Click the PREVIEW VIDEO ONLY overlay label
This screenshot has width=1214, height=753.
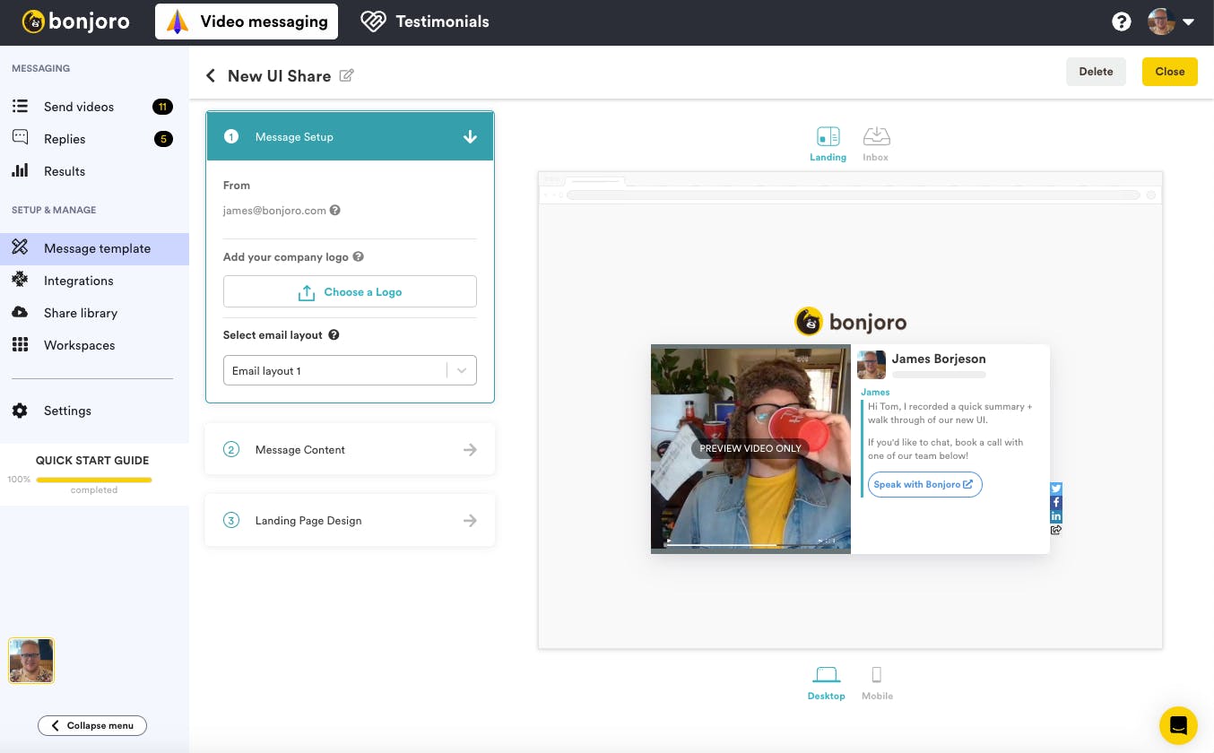[750, 448]
